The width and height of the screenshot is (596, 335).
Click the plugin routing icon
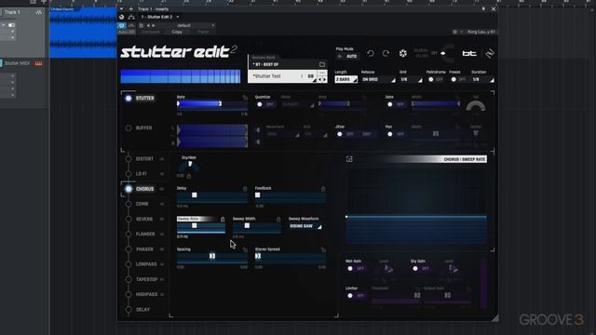[x=131, y=17]
